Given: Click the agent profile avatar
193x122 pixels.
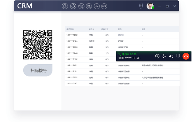Looking at the screenshot, I should 150,6.
